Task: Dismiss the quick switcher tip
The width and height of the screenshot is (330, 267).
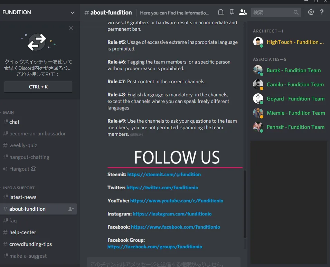Action: pos(71,28)
